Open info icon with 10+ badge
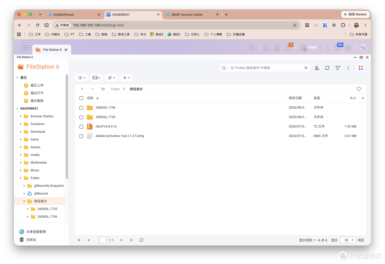 coord(338,46)
